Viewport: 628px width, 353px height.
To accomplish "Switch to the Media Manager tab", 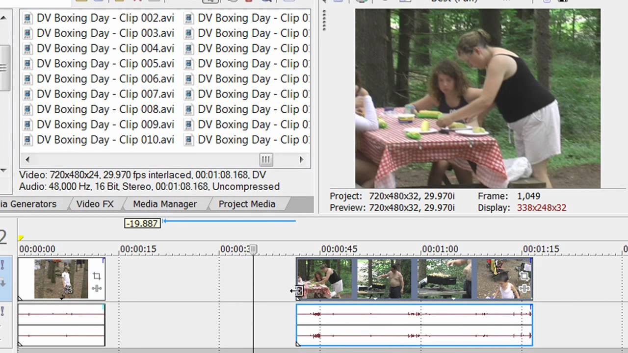I will pos(165,204).
